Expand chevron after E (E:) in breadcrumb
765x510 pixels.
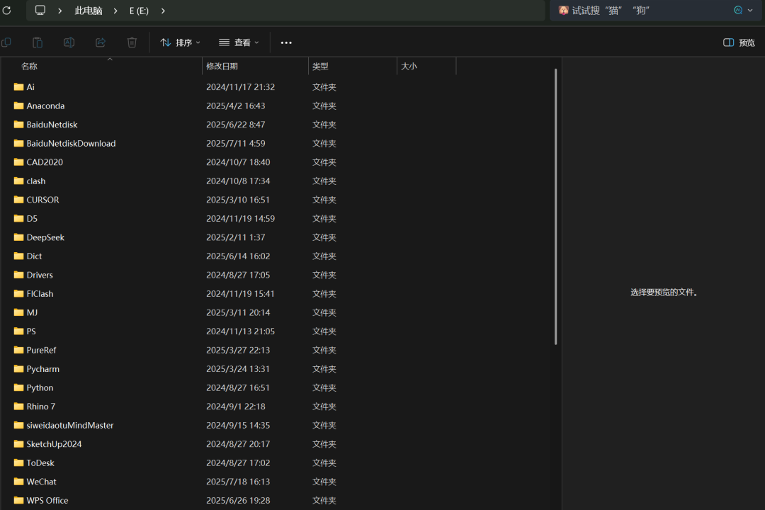(x=163, y=11)
